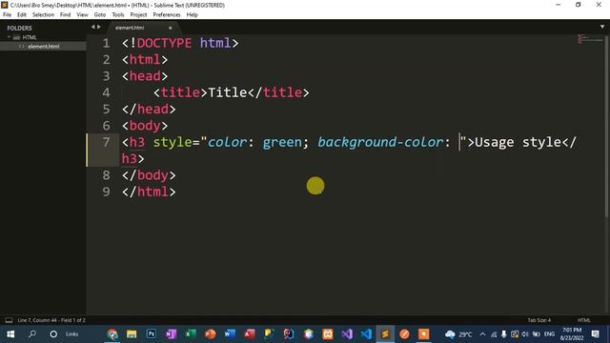
Task: Open the Goto menu
Action: [x=99, y=15]
